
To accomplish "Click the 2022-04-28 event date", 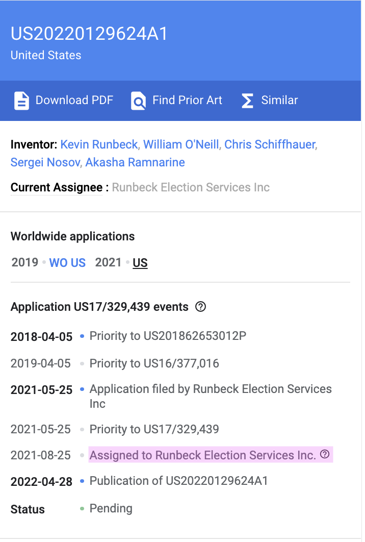I will point(41,481).
